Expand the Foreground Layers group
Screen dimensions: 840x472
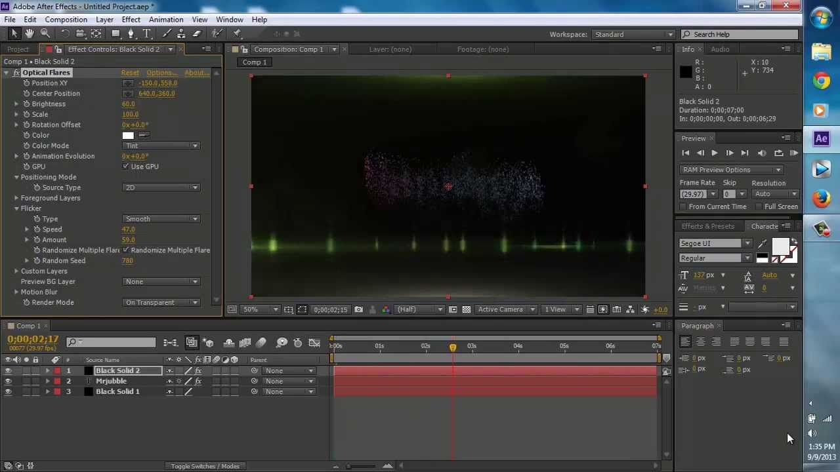pos(16,198)
